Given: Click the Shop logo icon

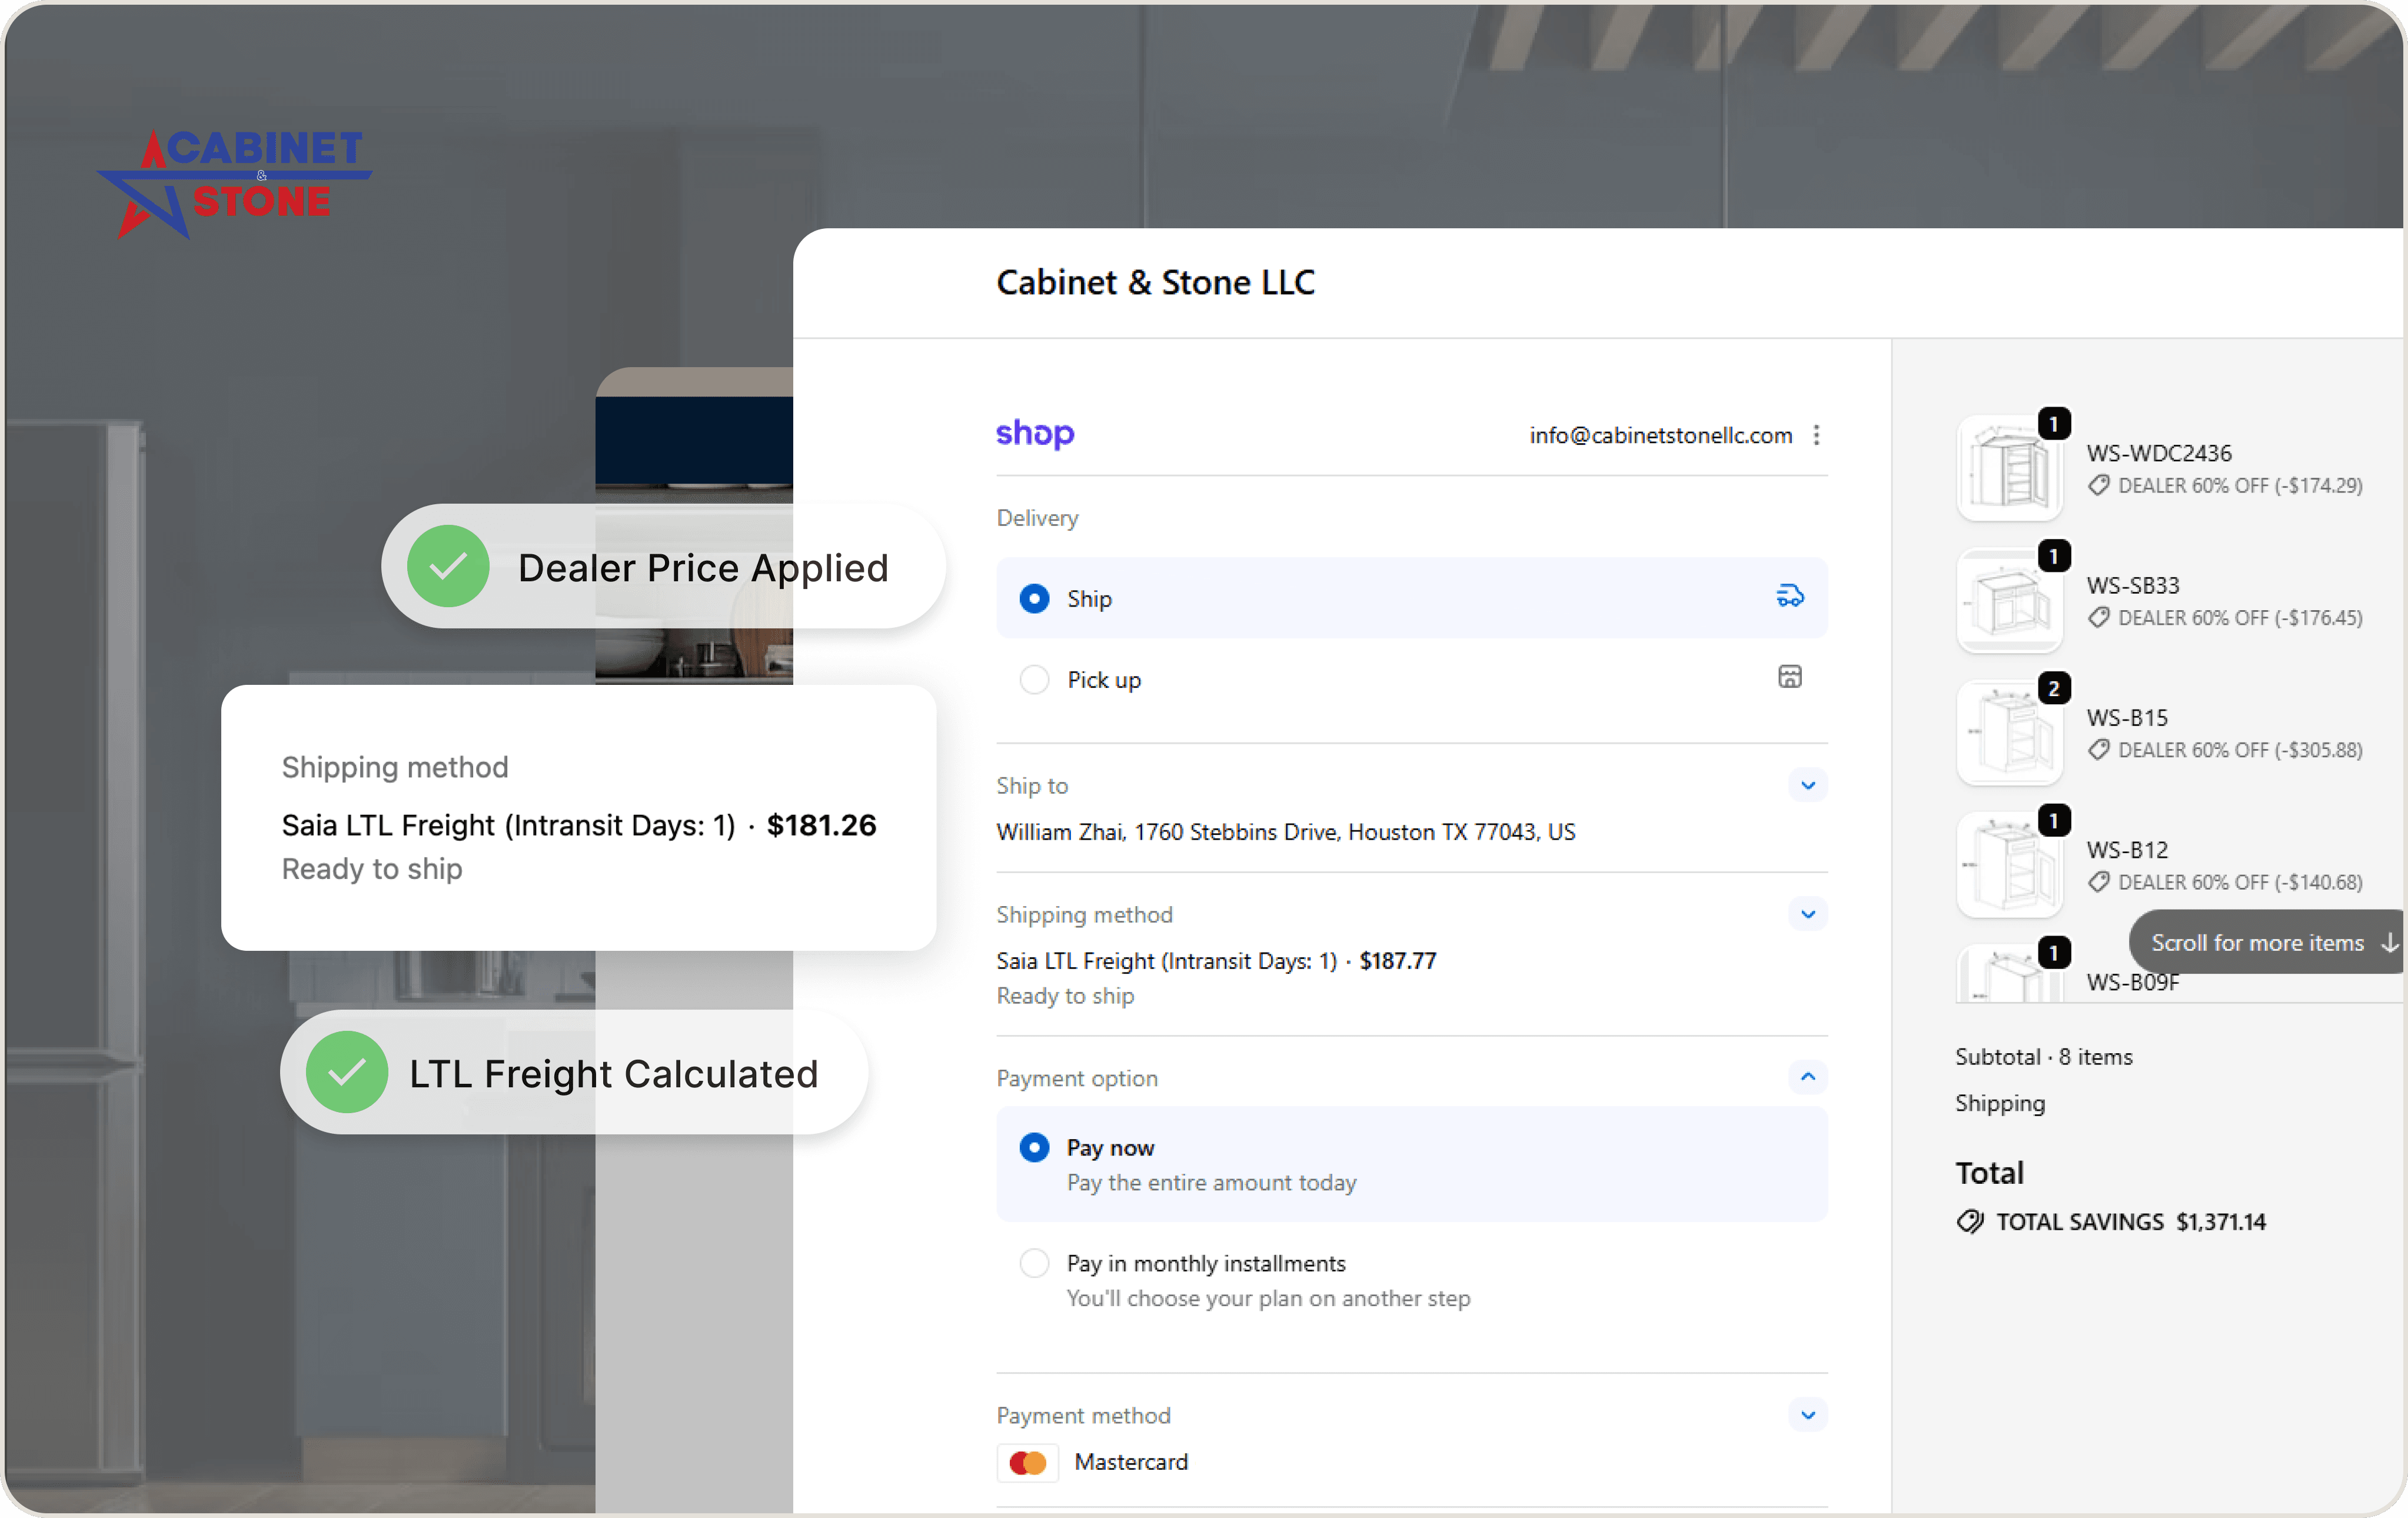Looking at the screenshot, I should tap(1034, 433).
